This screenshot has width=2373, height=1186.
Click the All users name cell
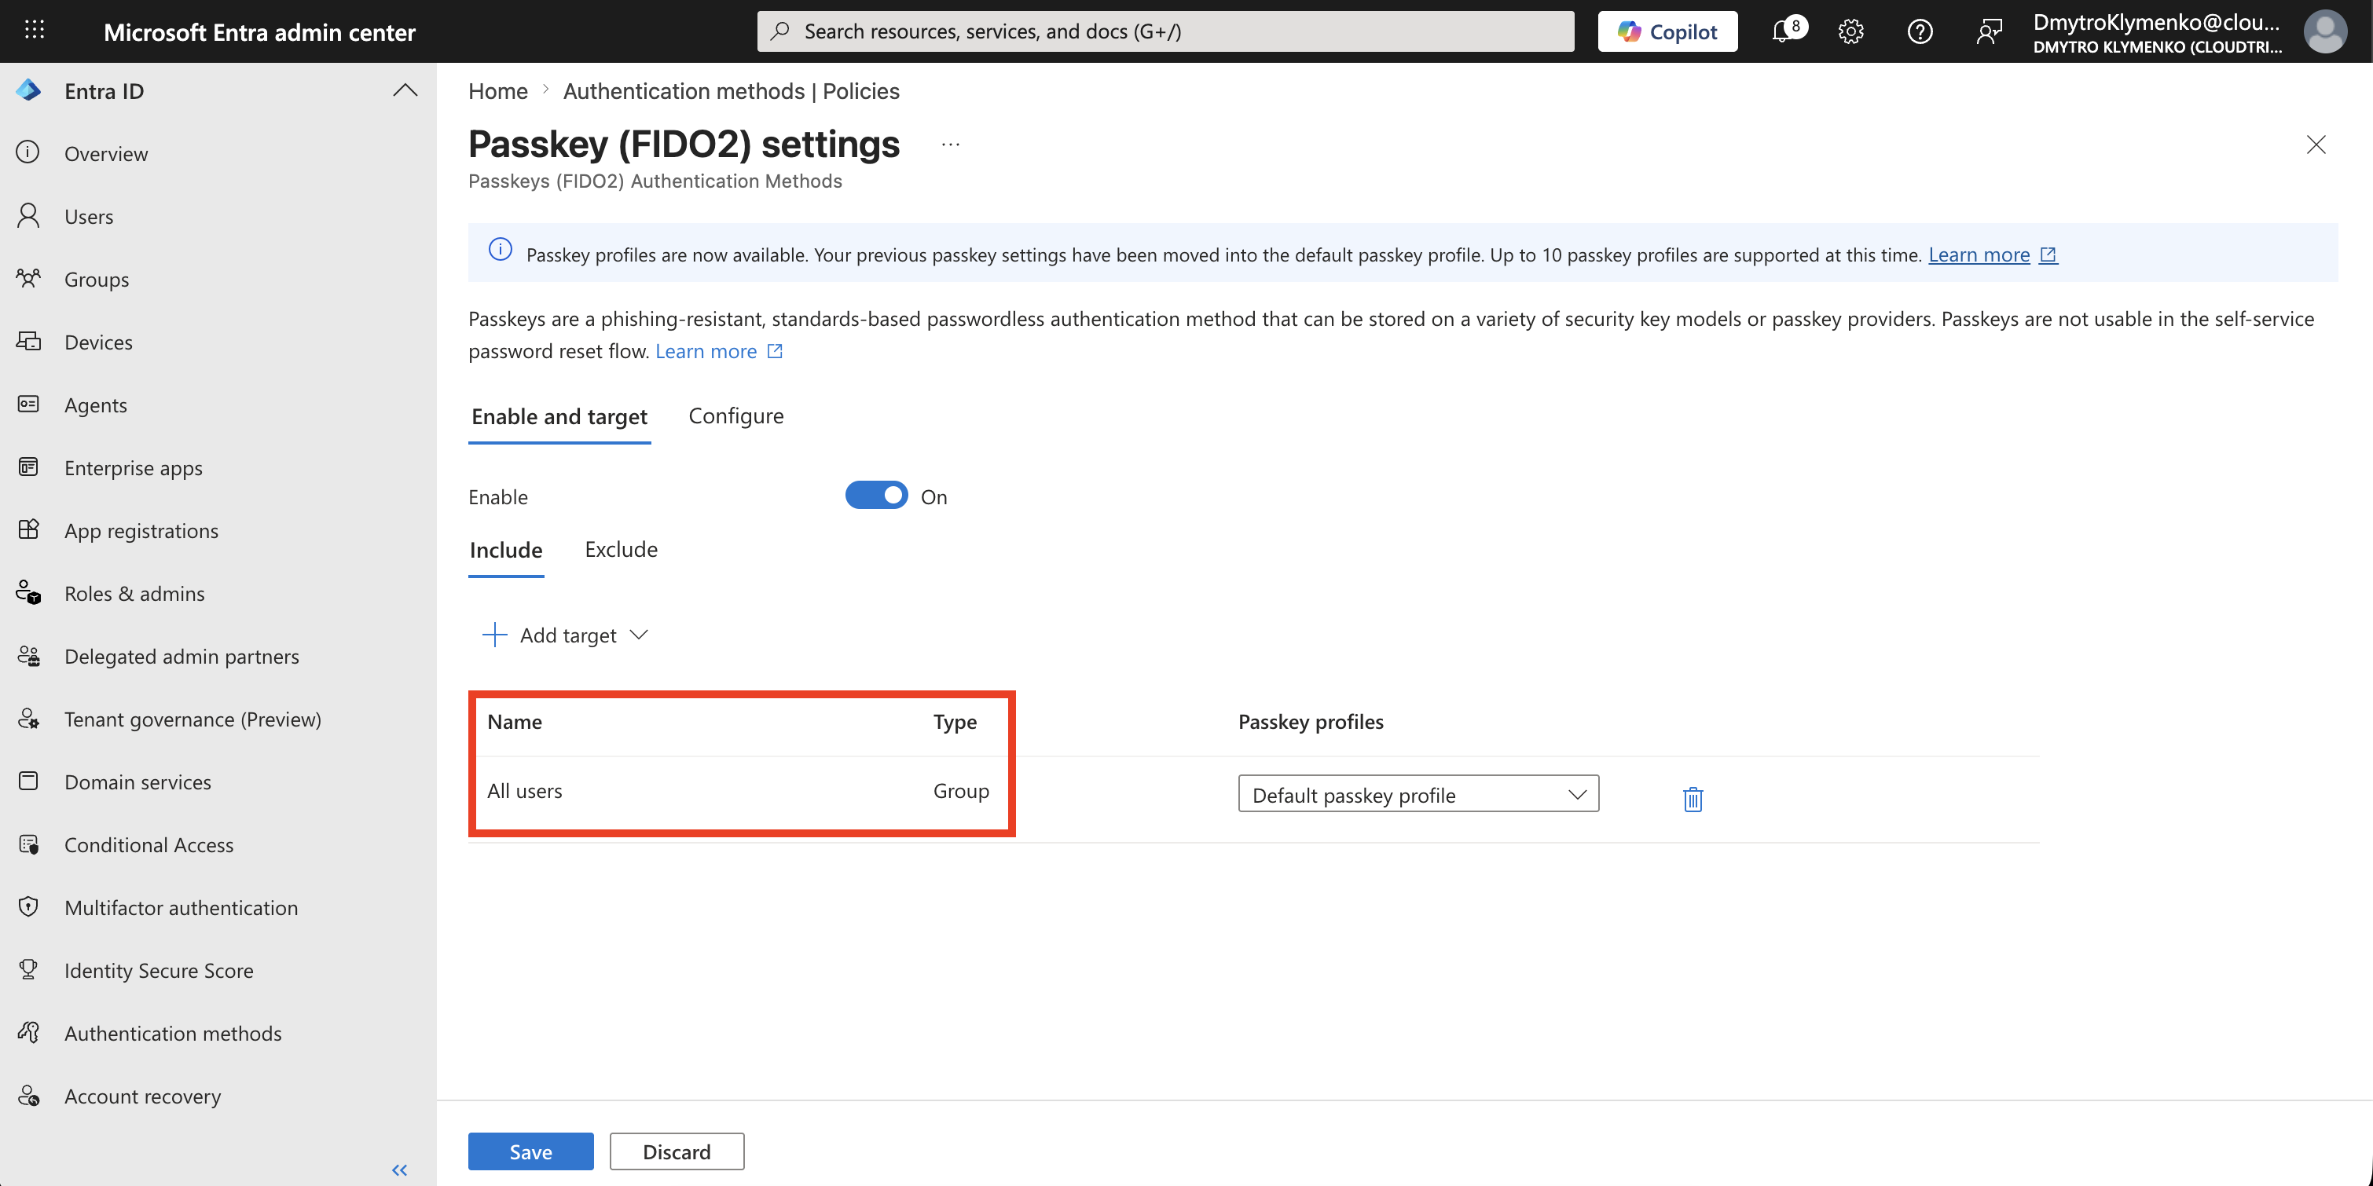pos(524,790)
